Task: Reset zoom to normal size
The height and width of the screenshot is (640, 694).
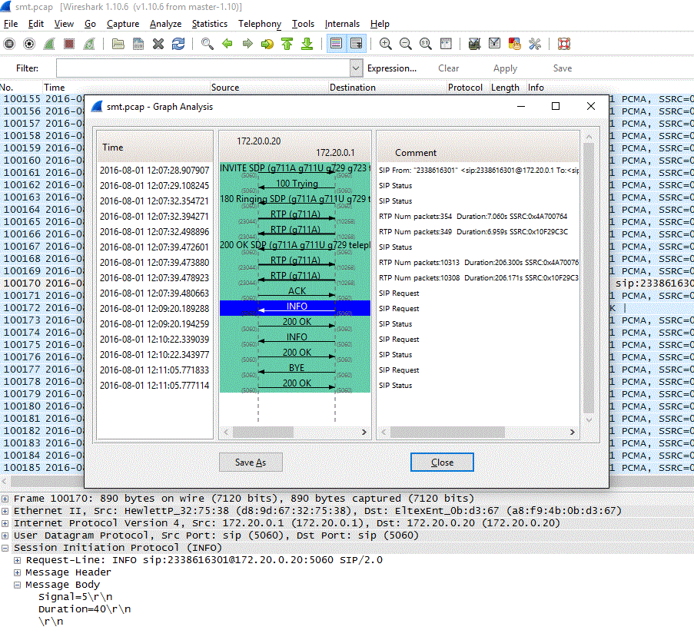Action: tap(426, 44)
